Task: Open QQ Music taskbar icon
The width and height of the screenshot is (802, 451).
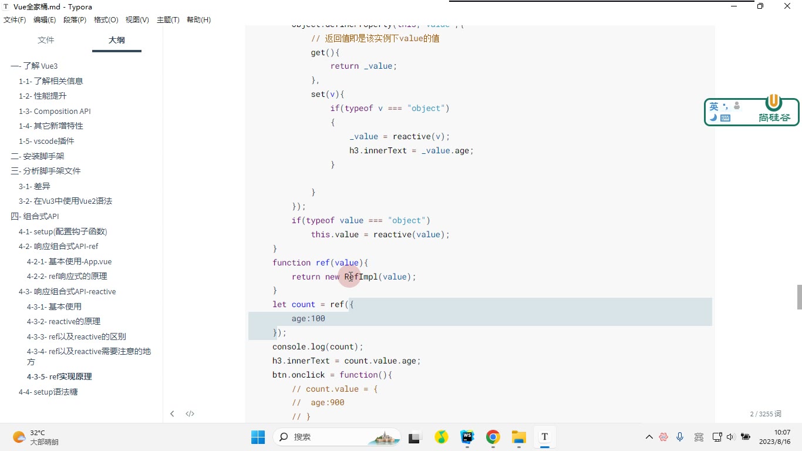Action: (442, 437)
